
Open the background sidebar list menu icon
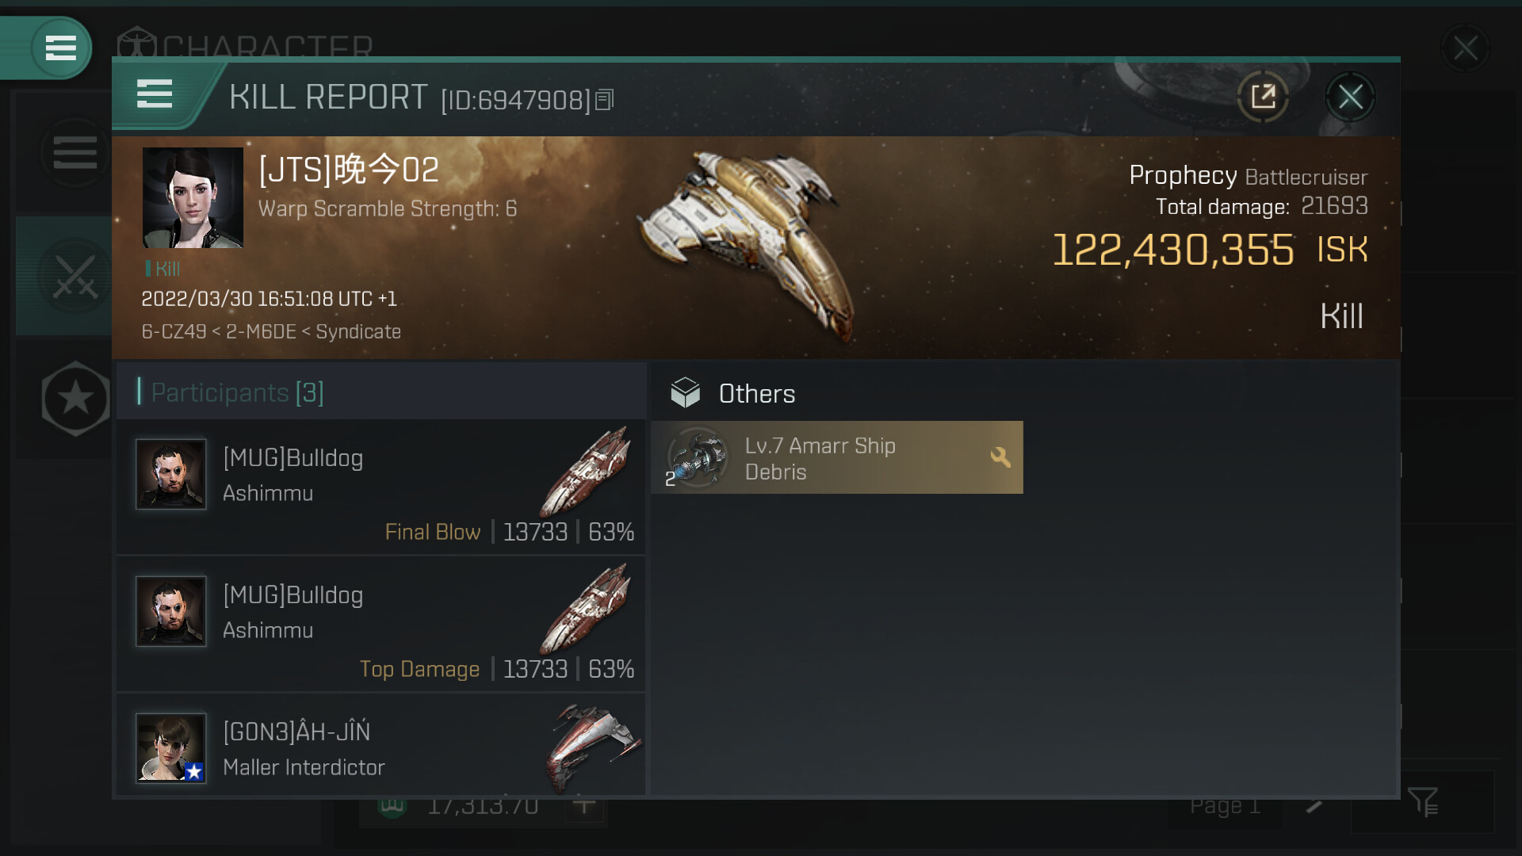click(75, 152)
